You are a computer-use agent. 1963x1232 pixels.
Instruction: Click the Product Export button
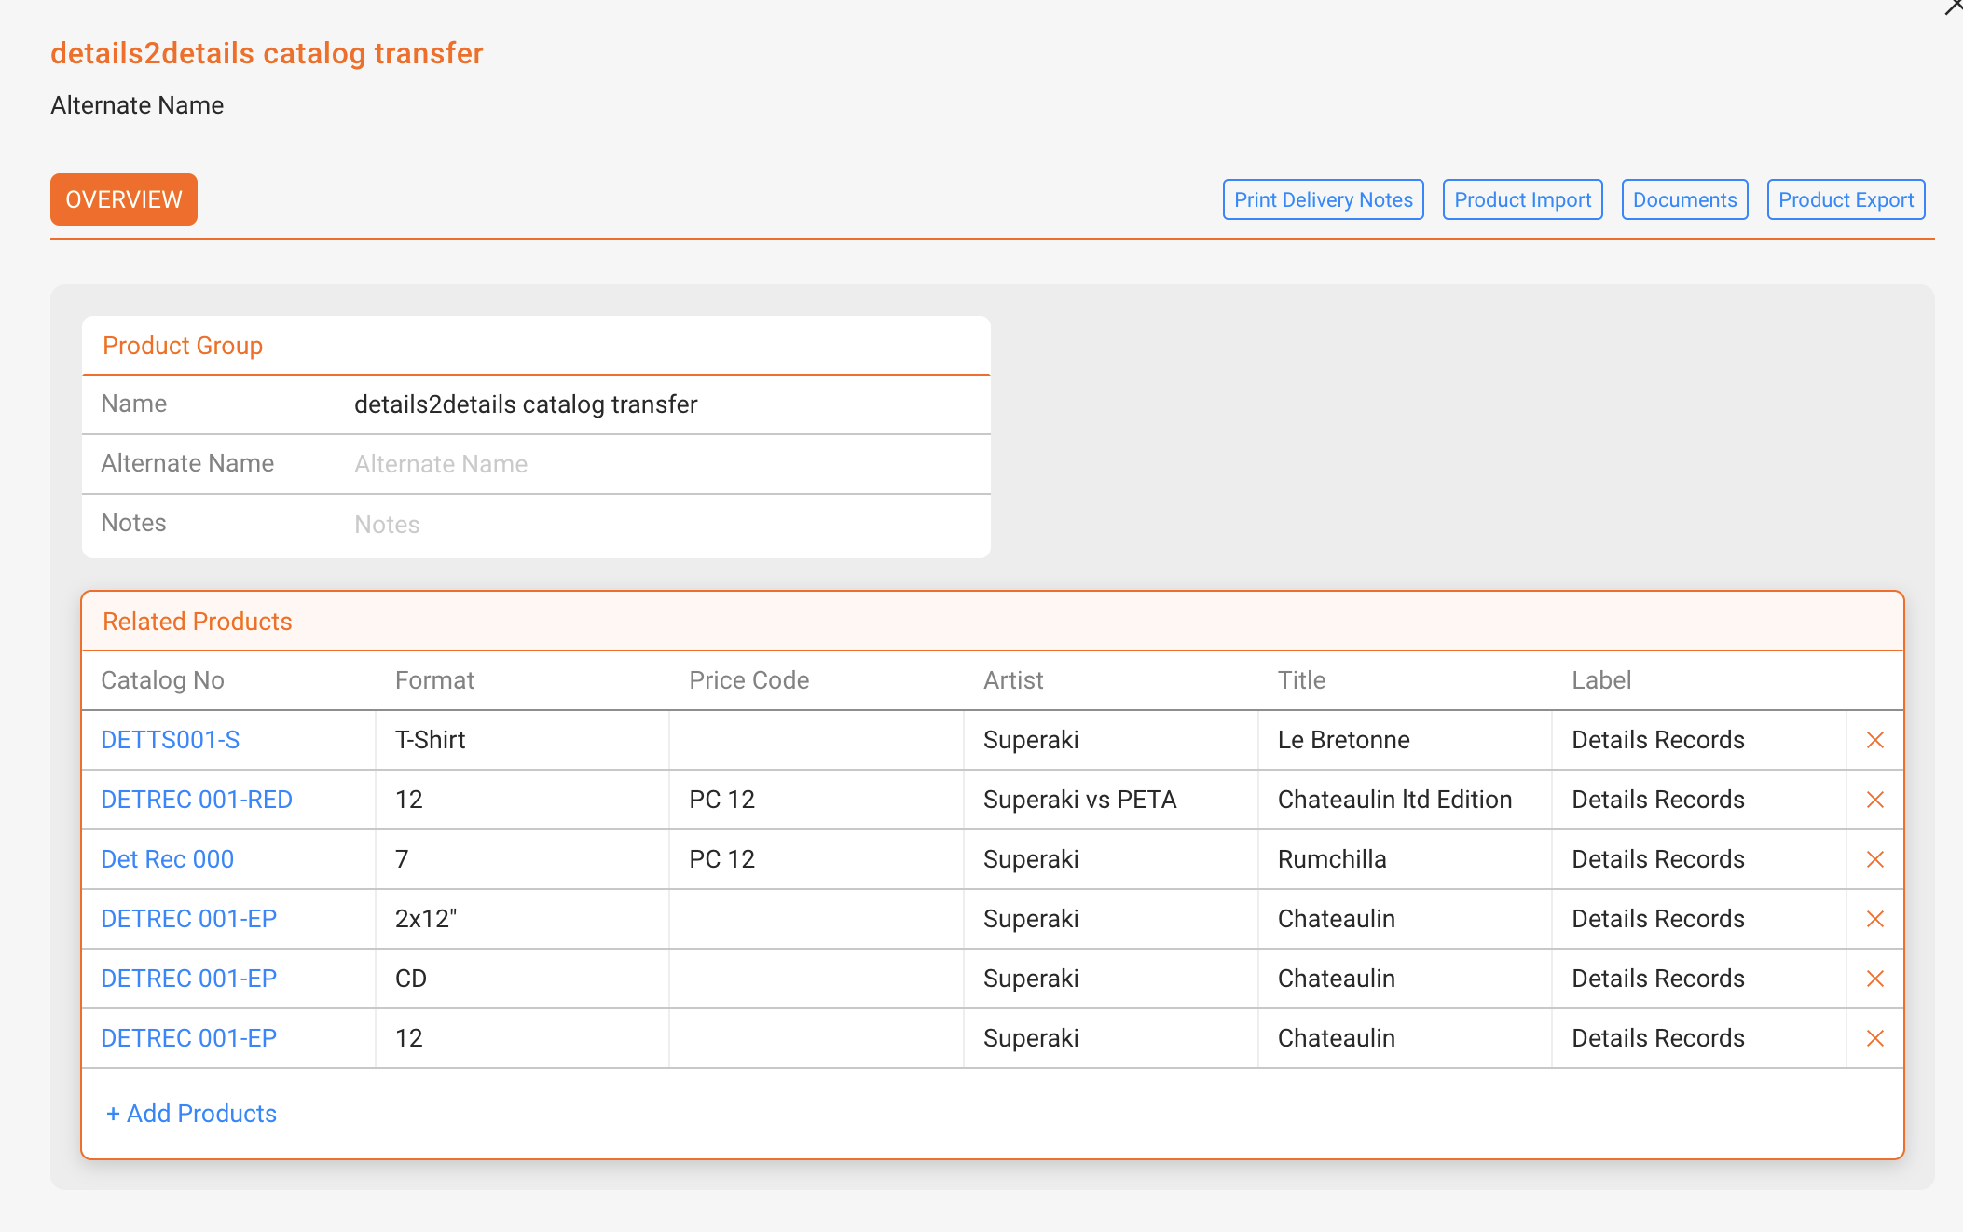1846,199
